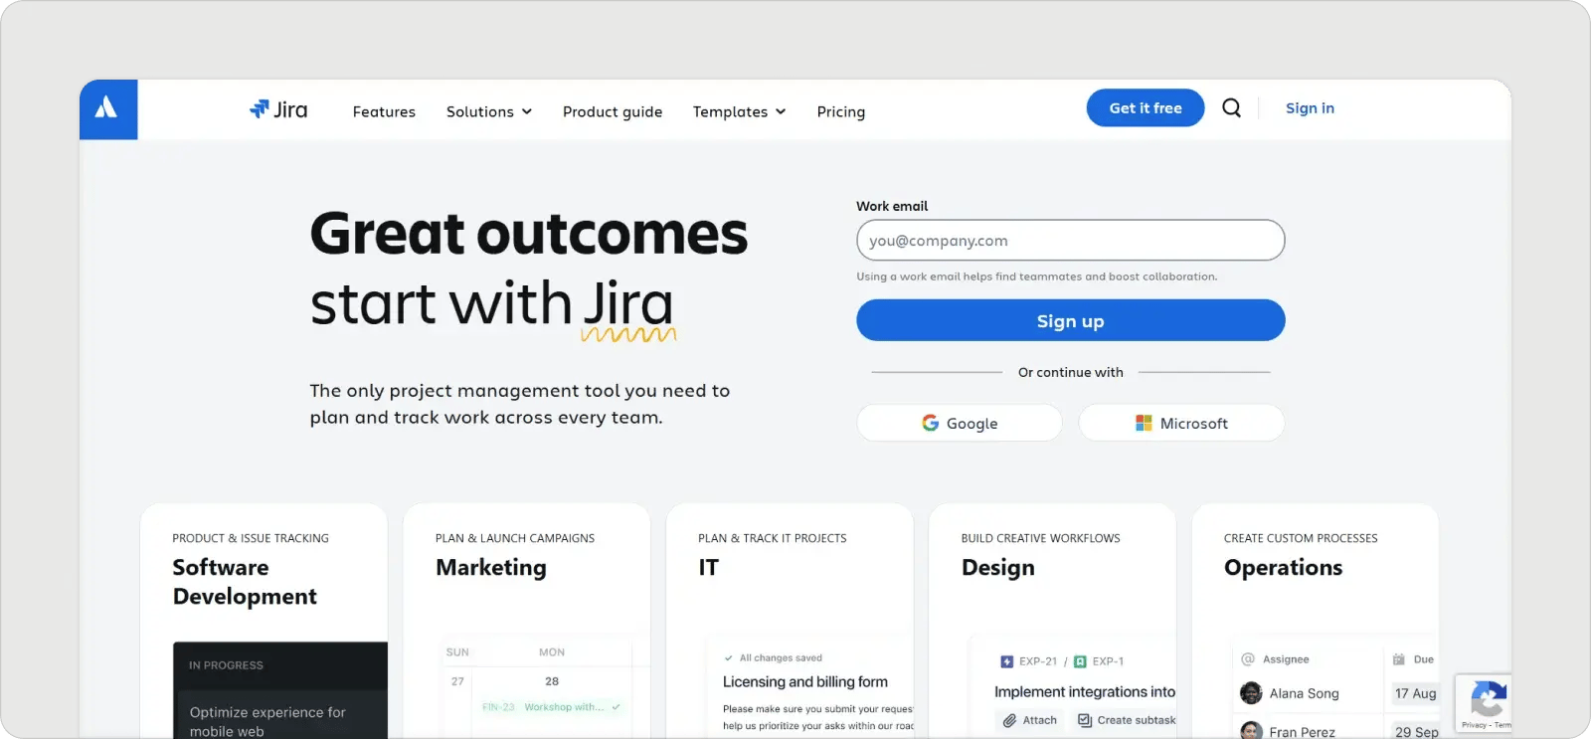Open the search magnifier icon

(1231, 107)
